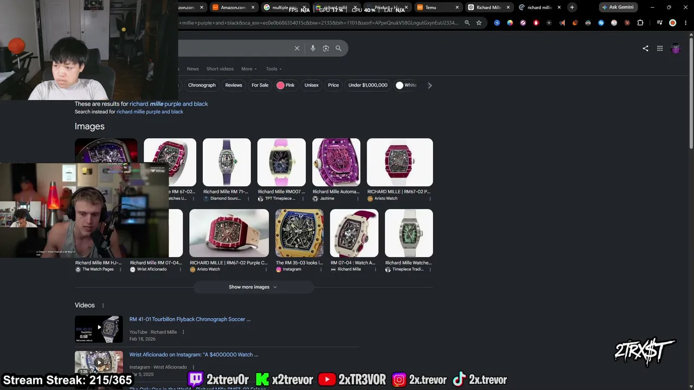Apply the Chronograph filter chip
This screenshot has width=694, height=390.
click(x=202, y=85)
